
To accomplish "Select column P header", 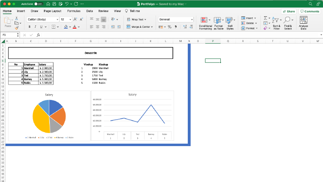I will [213, 41].
